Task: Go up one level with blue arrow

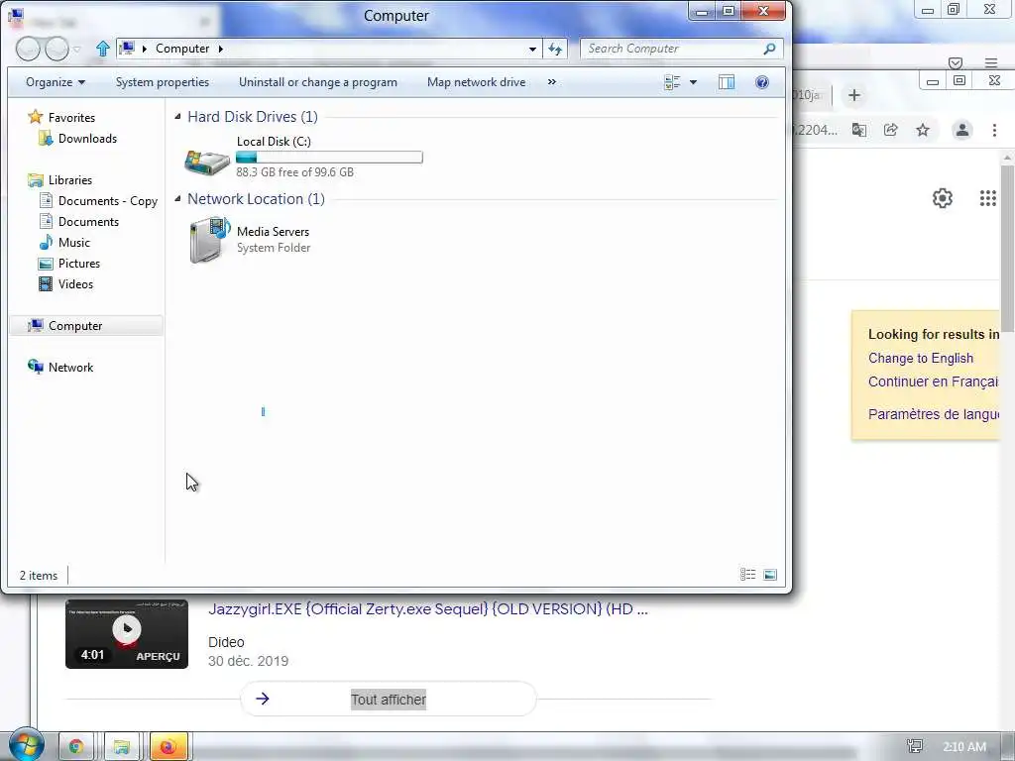Action: click(x=102, y=49)
